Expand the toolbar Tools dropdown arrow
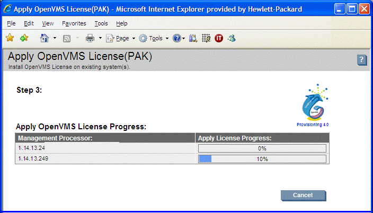373x213 pixels. [167, 38]
